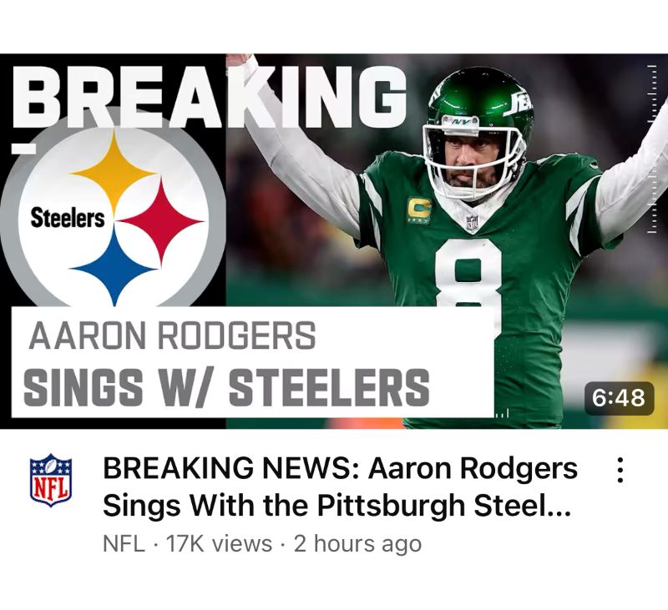Click the yellow star in Steelers logo

click(114, 173)
